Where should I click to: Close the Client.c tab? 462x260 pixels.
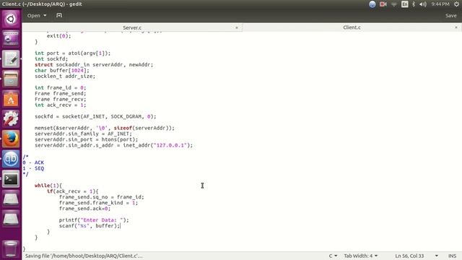pos(456,27)
